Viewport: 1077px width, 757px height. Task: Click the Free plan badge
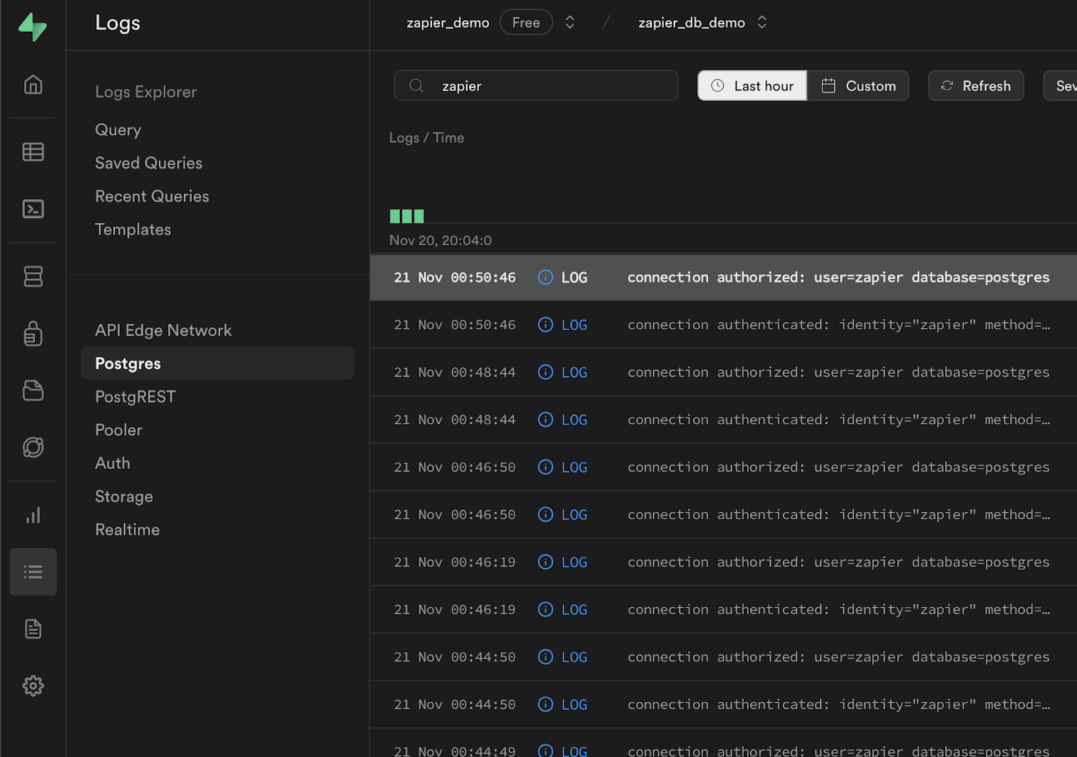526,22
